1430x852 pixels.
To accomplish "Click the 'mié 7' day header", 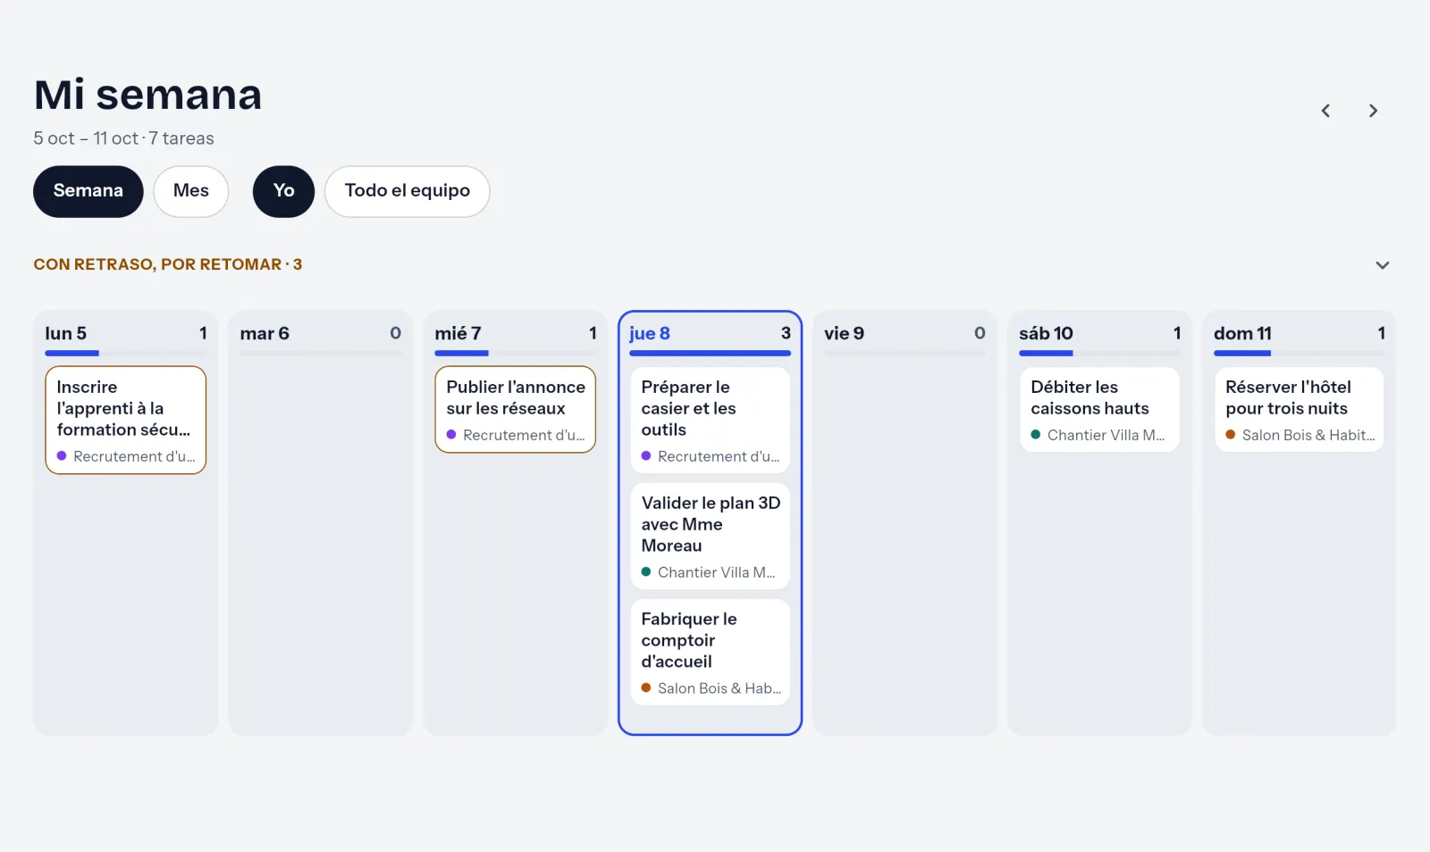I will [458, 333].
